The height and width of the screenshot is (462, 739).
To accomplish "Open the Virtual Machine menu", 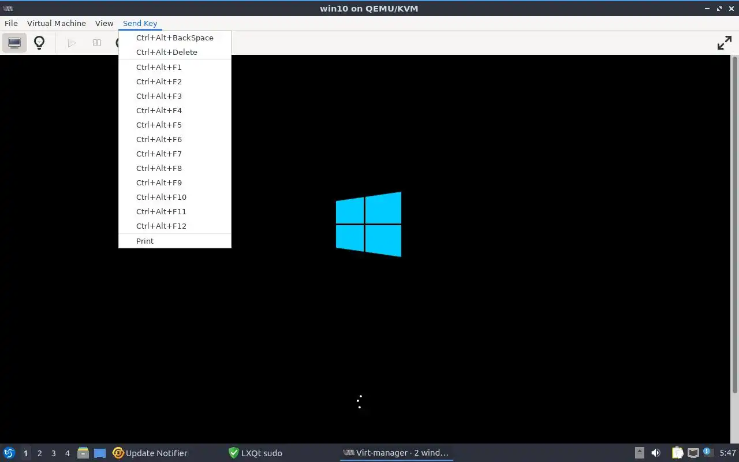I will point(57,23).
